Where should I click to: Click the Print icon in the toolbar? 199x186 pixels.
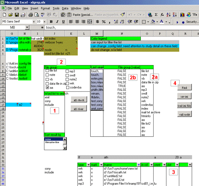tap(31, 15)
